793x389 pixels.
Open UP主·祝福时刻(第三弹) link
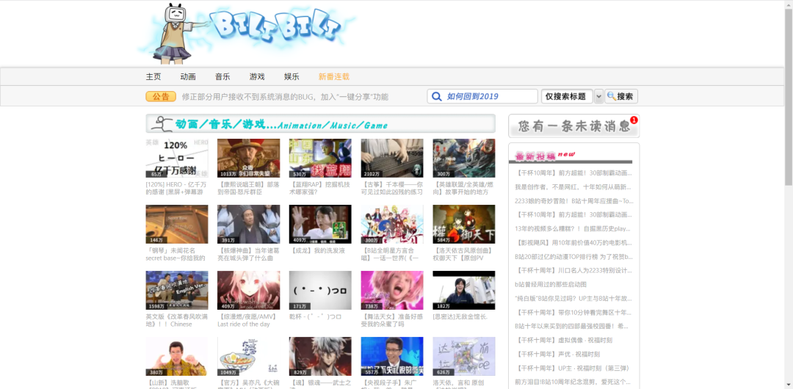point(572,368)
